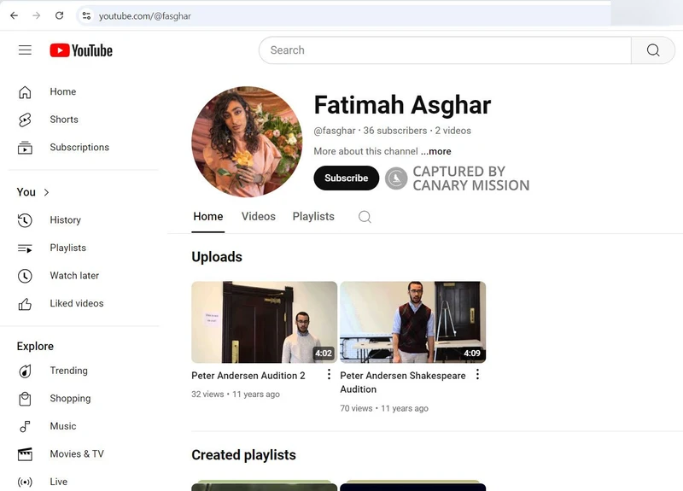
Task: Click the Shopping bag icon
Action: click(25, 399)
